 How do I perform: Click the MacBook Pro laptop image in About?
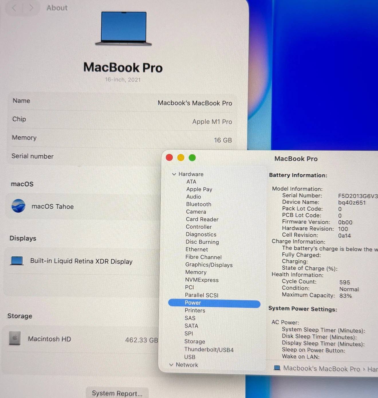coord(123,28)
